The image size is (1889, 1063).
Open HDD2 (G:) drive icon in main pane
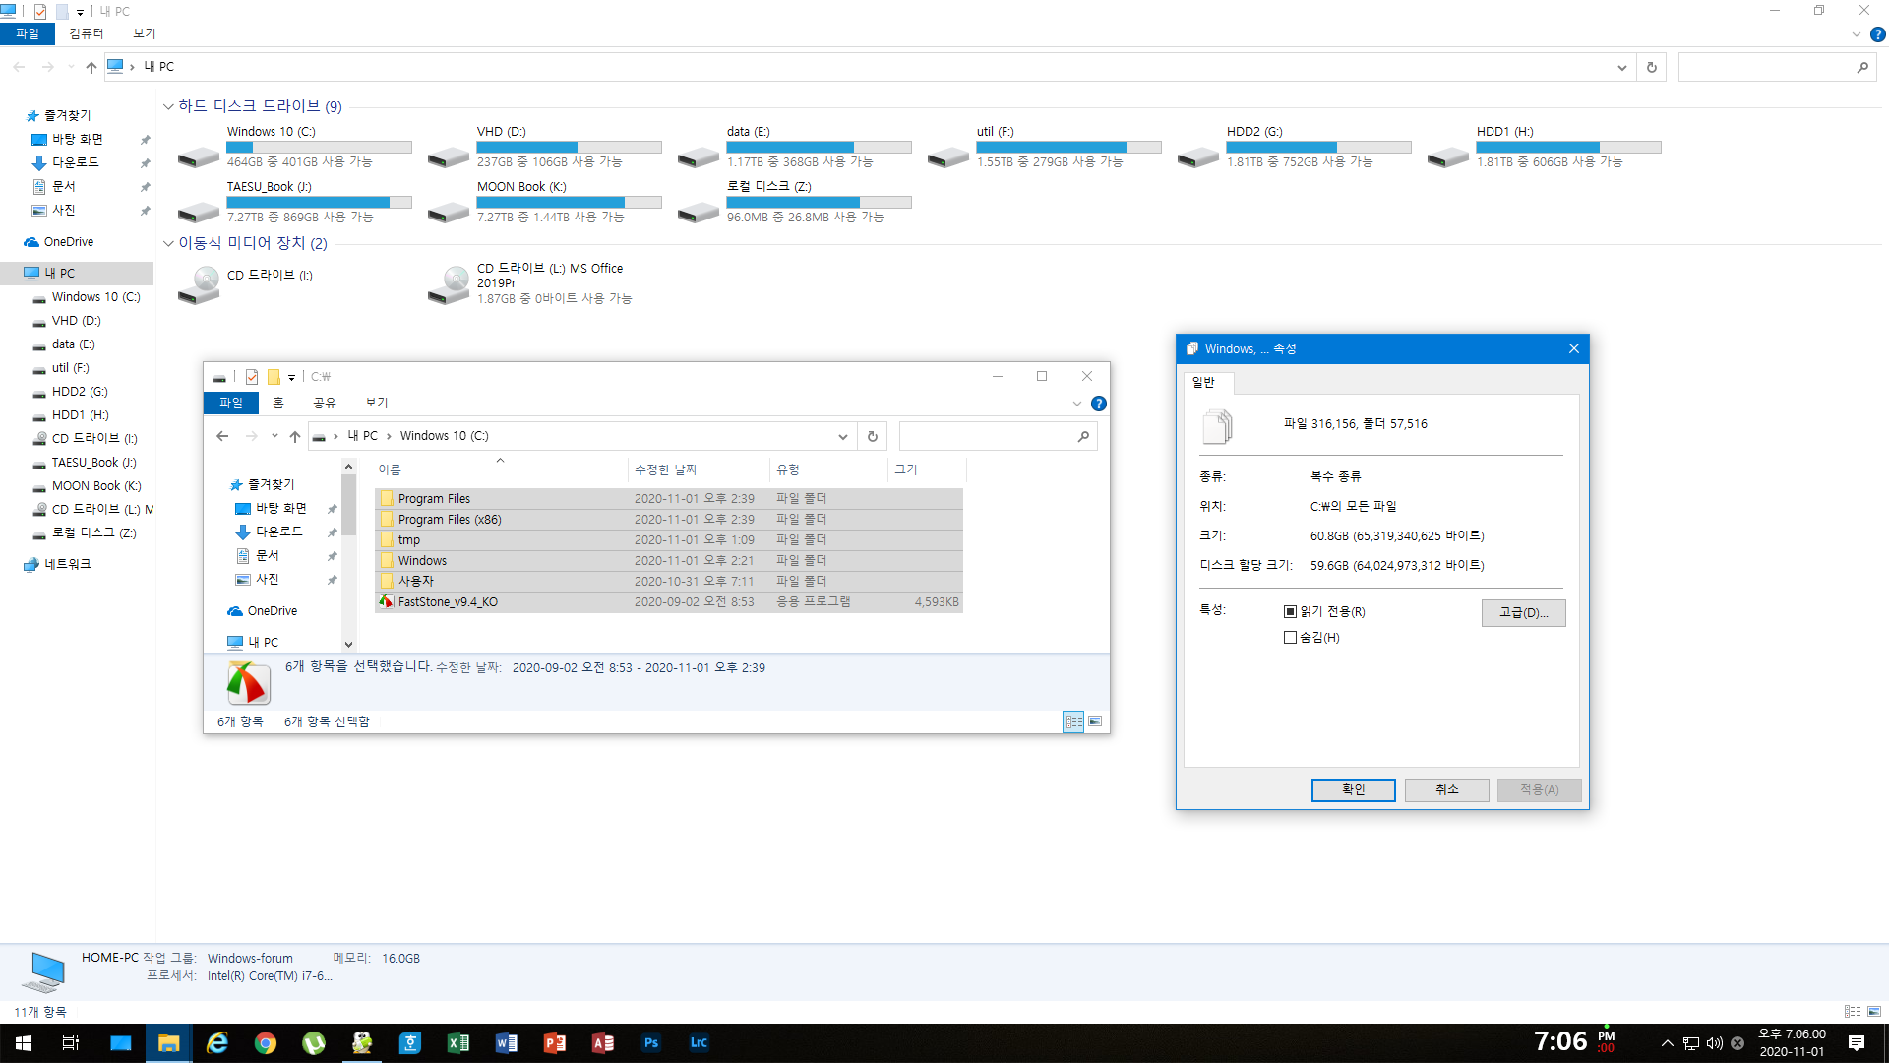click(1198, 156)
